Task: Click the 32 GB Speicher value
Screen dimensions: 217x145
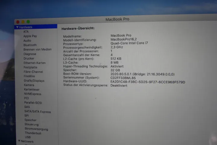Action: (x=115, y=70)
